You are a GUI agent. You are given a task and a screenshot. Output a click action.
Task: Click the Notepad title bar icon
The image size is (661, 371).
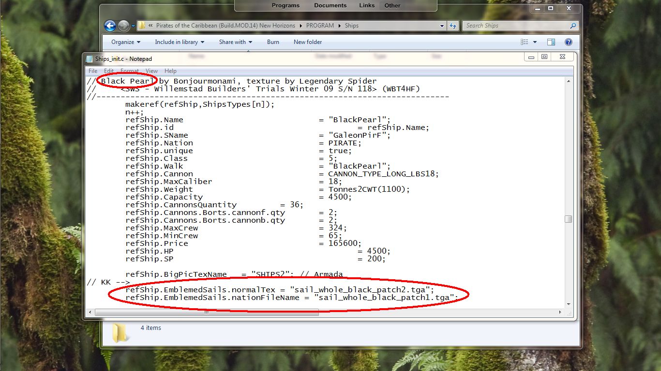[x=89, y=59]
